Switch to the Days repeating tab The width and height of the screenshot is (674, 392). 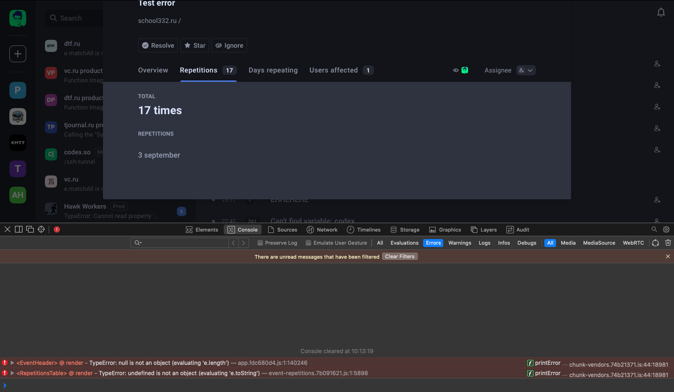(x=273, y=70)
